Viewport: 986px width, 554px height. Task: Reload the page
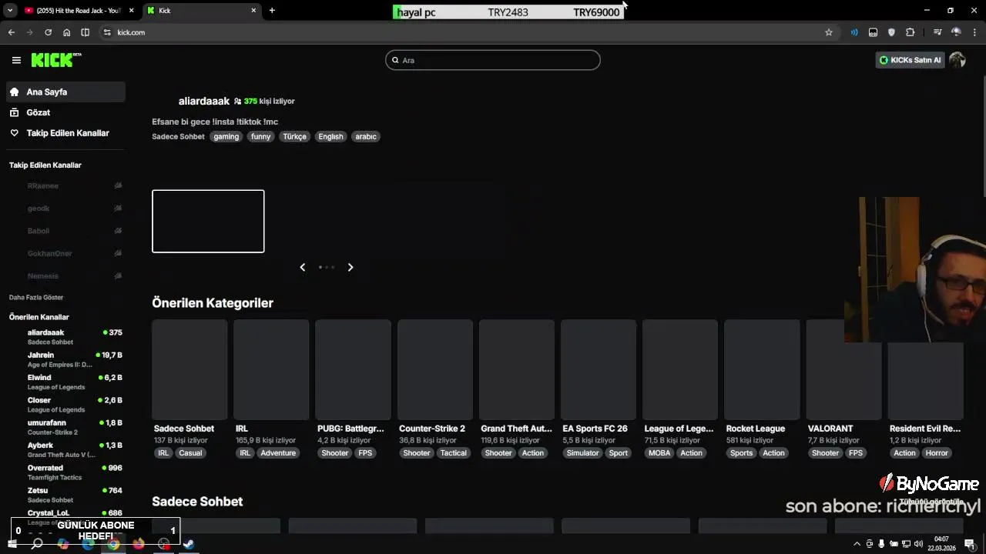tap(48, 32)
